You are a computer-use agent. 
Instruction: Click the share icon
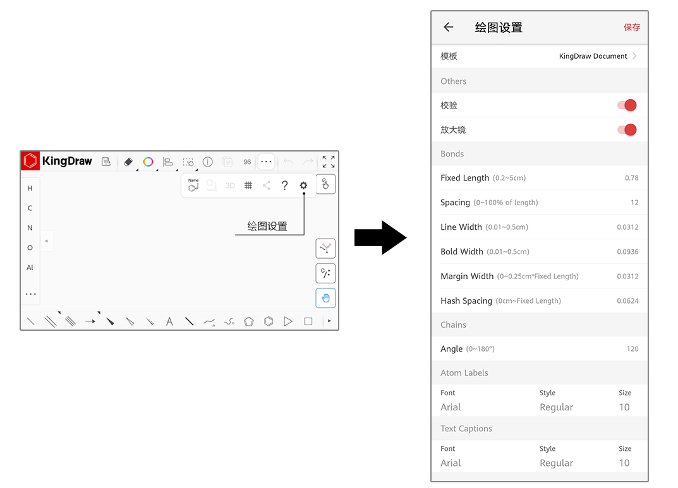tap(267, 186)
